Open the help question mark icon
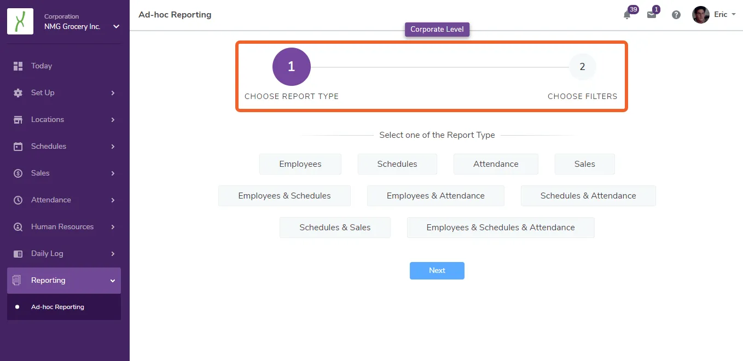 pyautogui.click(x=676, y=15)
